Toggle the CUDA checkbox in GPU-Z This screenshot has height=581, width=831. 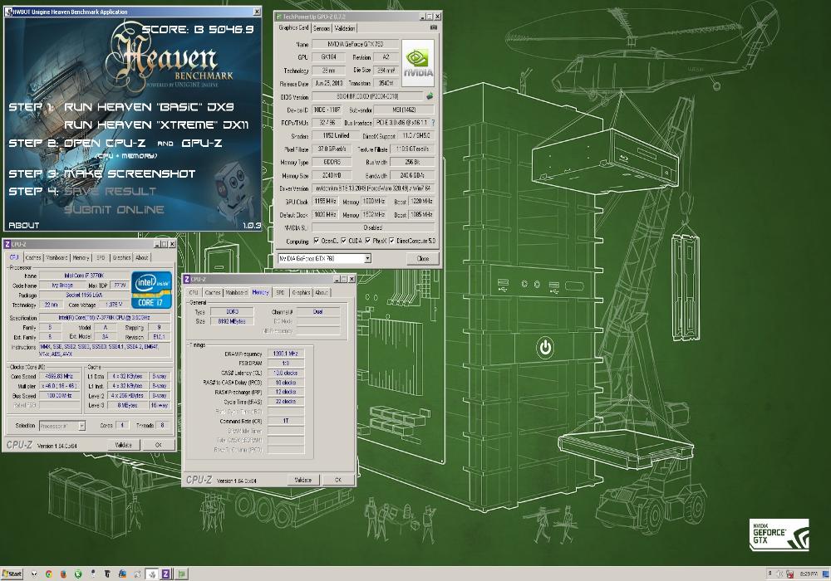tap(343, 241)
